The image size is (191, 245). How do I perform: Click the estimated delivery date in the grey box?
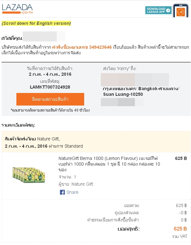tap(50, 74)
